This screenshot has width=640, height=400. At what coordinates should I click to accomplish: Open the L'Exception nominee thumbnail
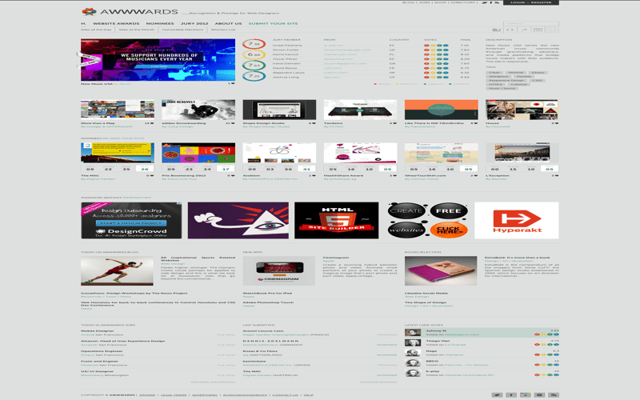coord(522,153)
